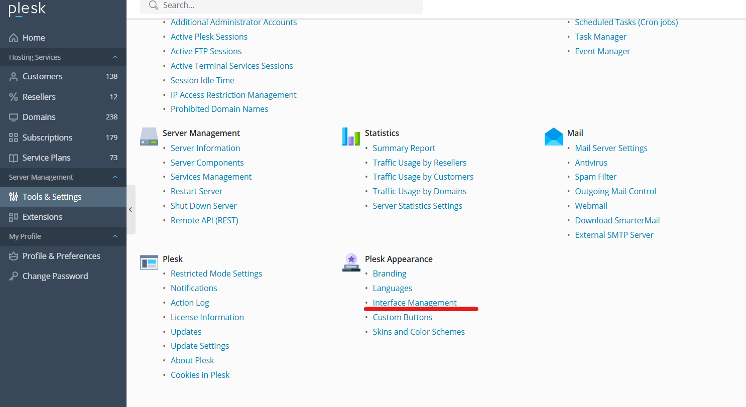The height and width of the screenshot is (407, 746).
Task: Collapse the Hosting Services sidebar group
Action: pyautogui.click(x=115, y=57)
